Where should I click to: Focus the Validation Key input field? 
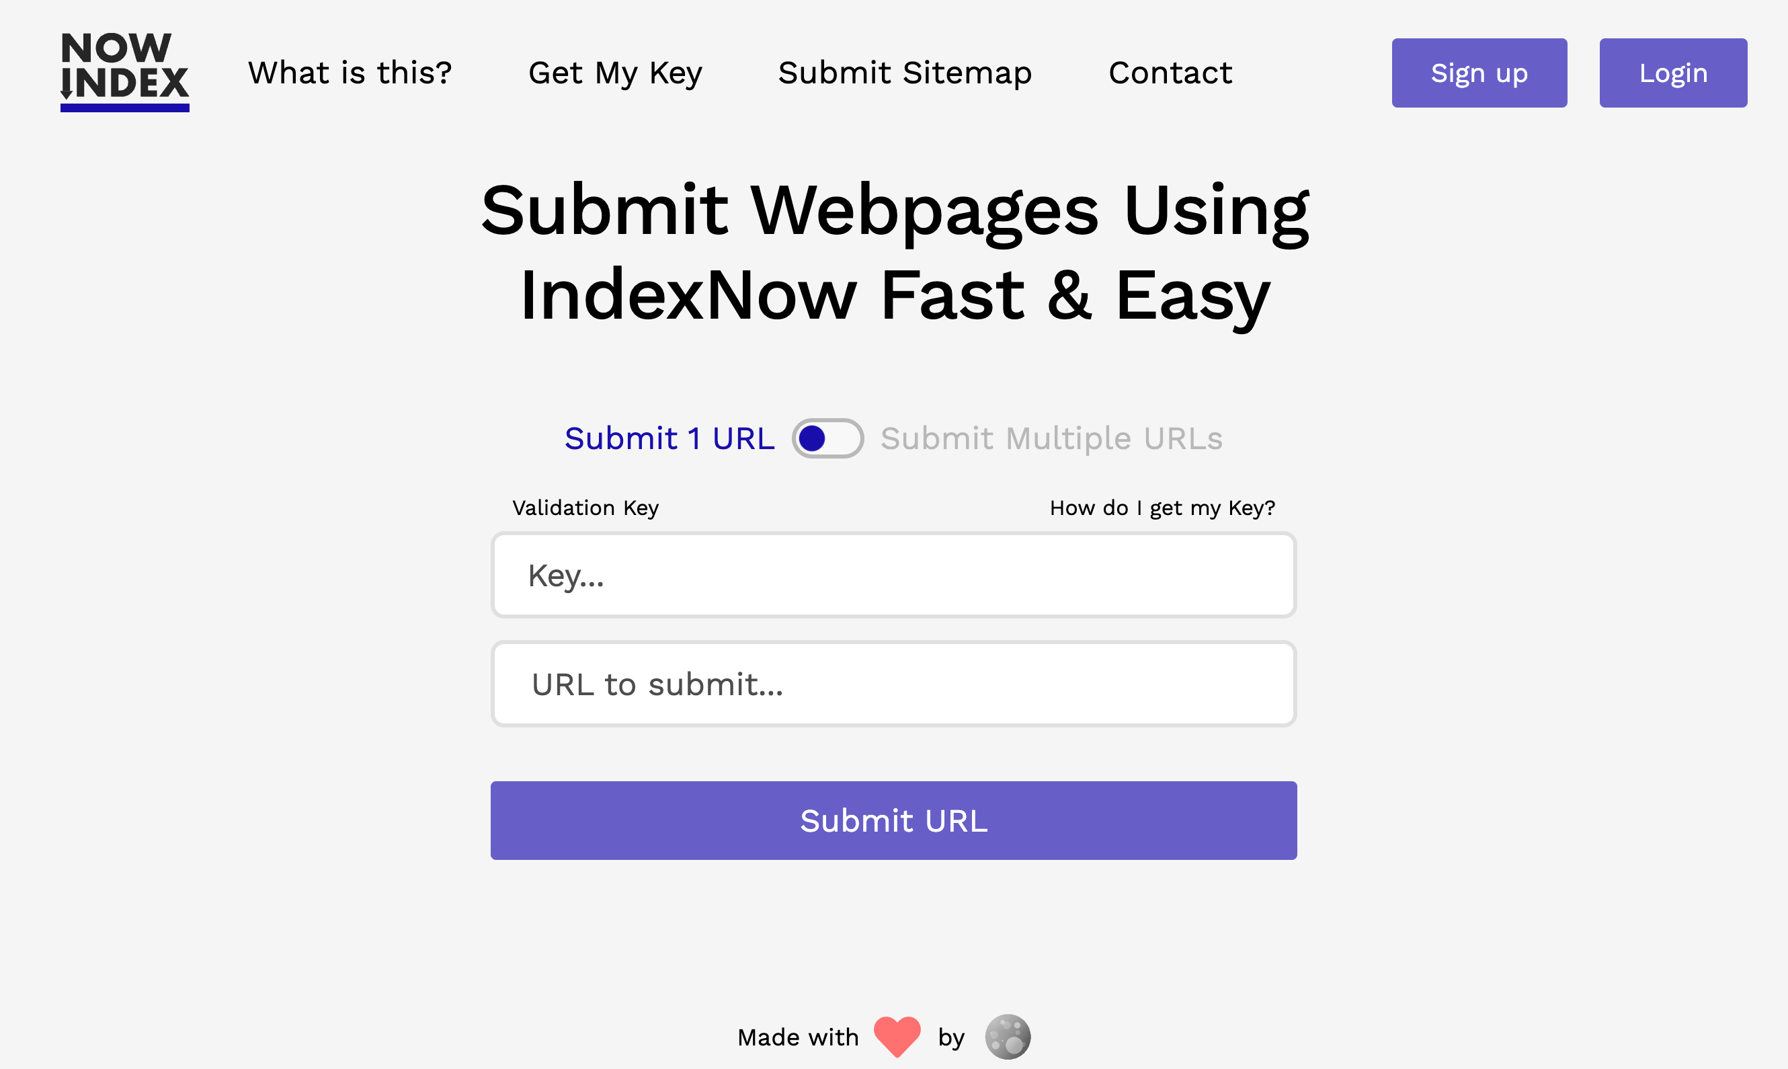point(893,575)
